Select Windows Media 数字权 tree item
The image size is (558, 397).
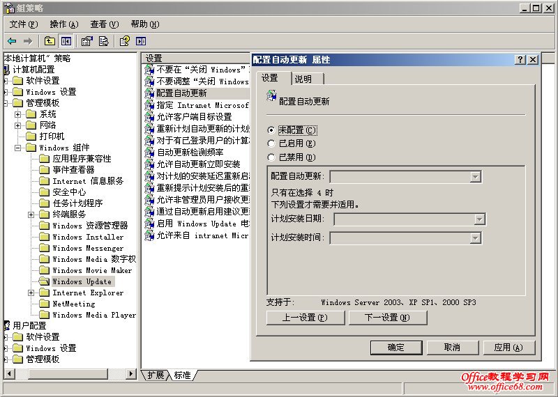click(x=94, y=260)
